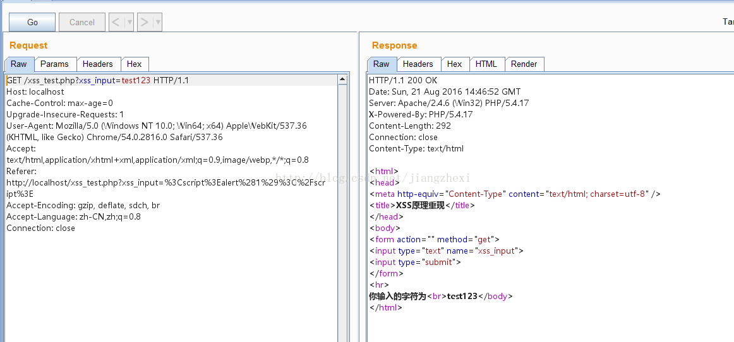Click the input type="text" name line
Viewport: 734px width, 342px height.
pyautogui.click(x=446, y=251)
